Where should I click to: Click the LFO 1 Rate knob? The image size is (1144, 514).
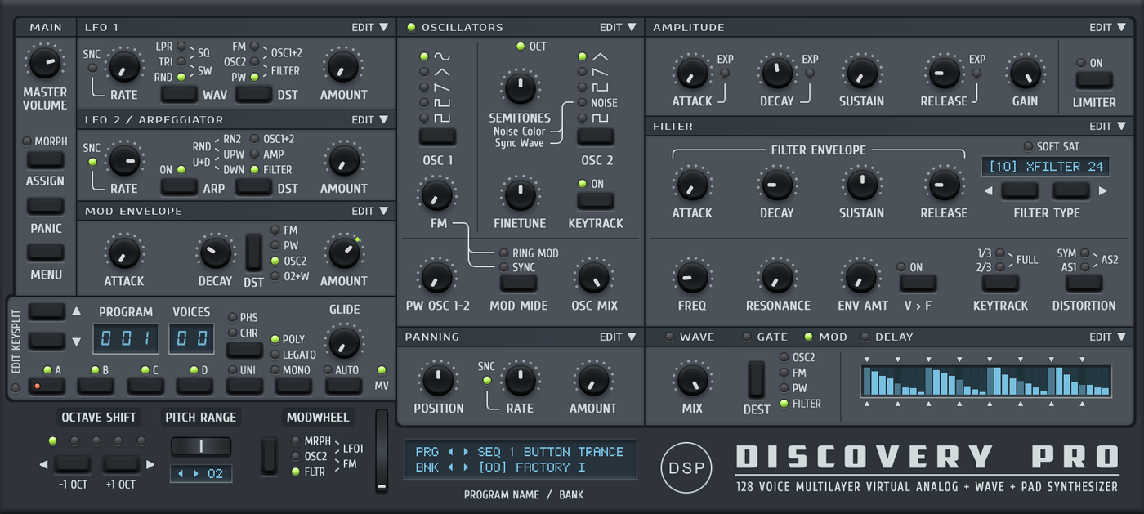124,66
